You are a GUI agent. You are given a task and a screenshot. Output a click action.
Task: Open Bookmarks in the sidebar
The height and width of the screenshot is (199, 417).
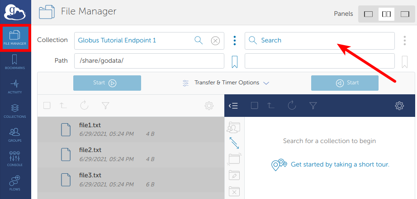point(15,62)
